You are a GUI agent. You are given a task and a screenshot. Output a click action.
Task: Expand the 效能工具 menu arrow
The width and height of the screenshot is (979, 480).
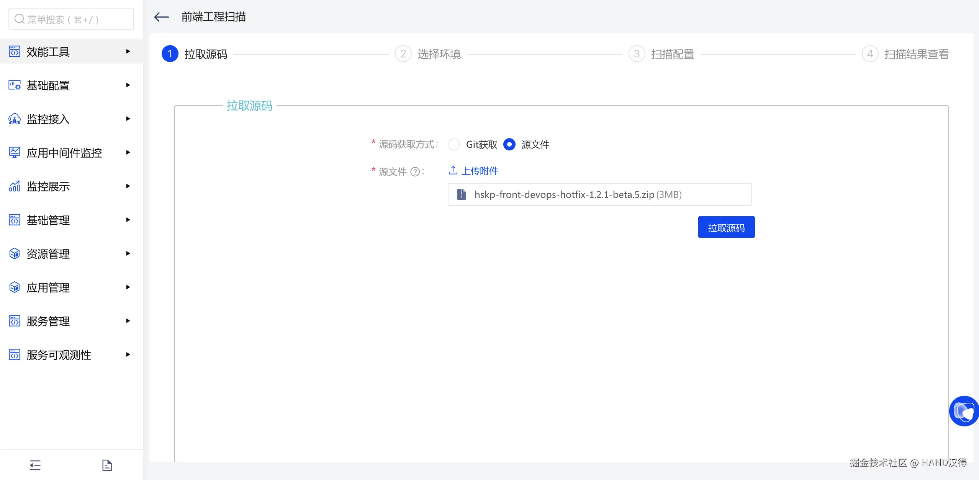pos(128,51)
